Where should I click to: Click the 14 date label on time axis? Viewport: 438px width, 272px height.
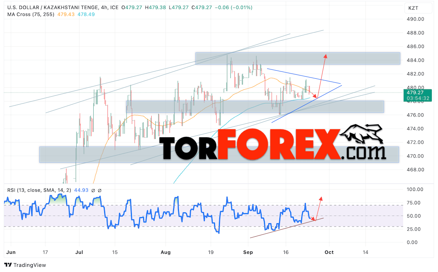pos(365,252)
